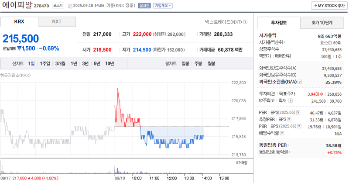The height and width of the screenshot is (183, 349).
Task: Click the 코스피 market badge
Action: click(58, 6)
